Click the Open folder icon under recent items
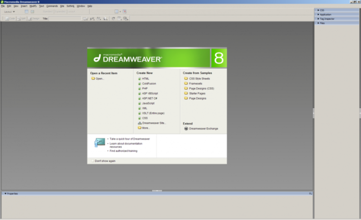 93,78
